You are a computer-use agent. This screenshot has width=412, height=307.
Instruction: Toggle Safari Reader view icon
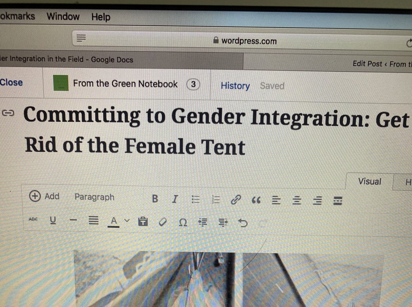coord(81,38)
